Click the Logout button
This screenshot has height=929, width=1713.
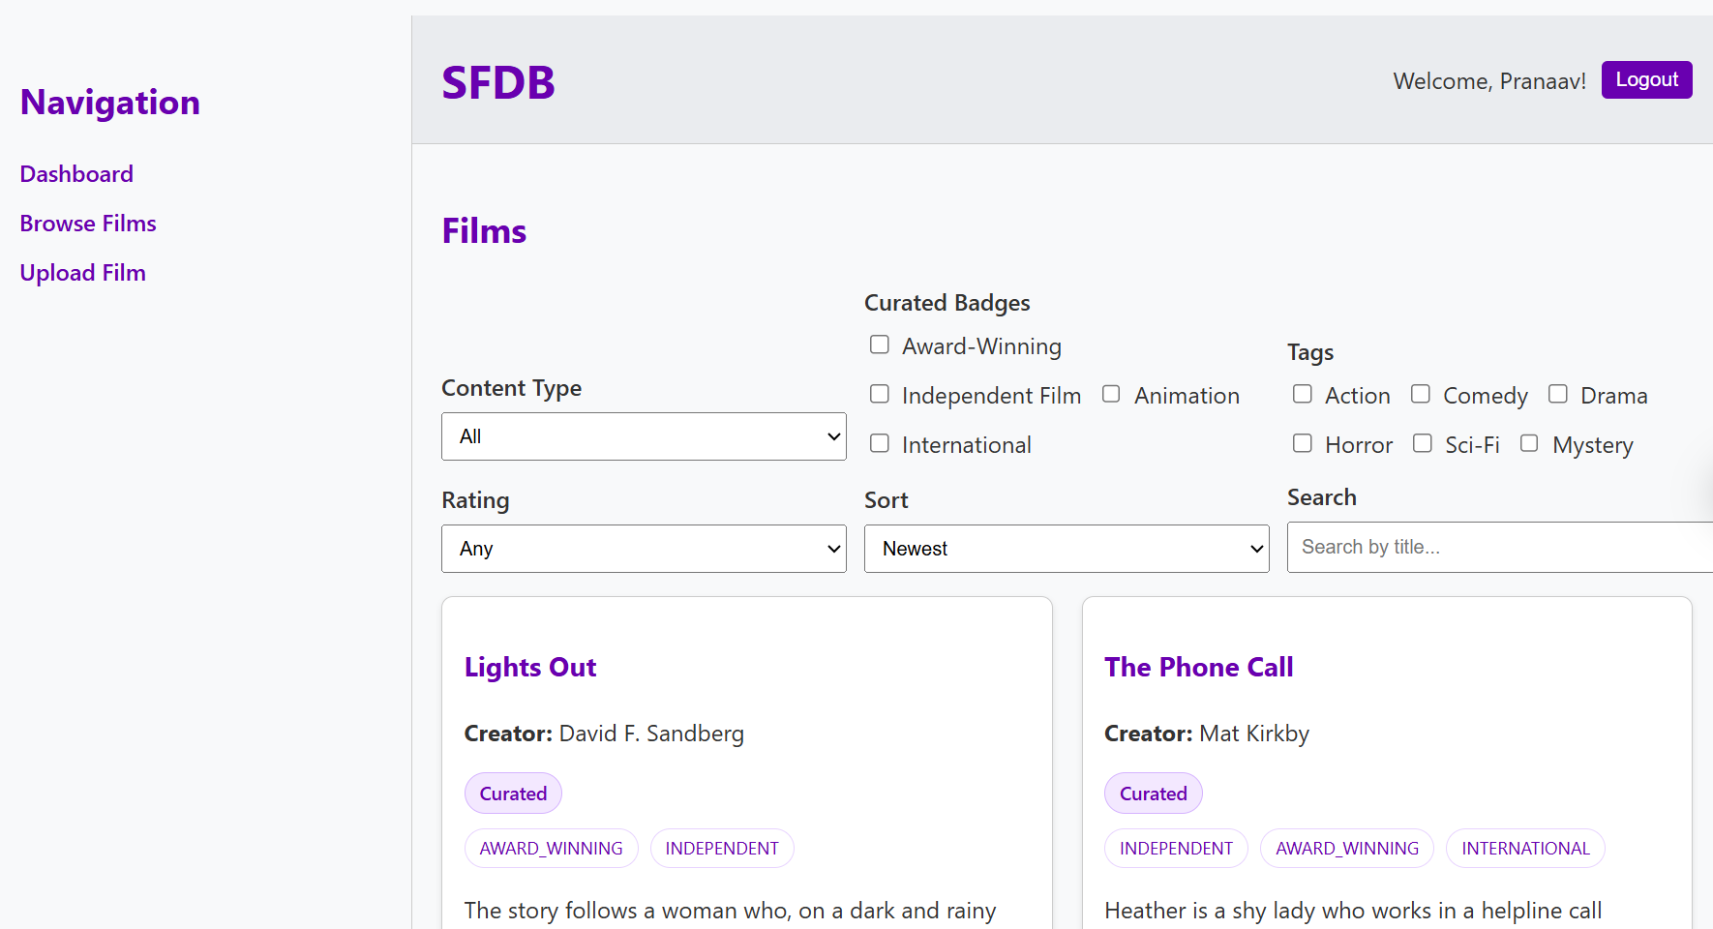coord(1646,79)
